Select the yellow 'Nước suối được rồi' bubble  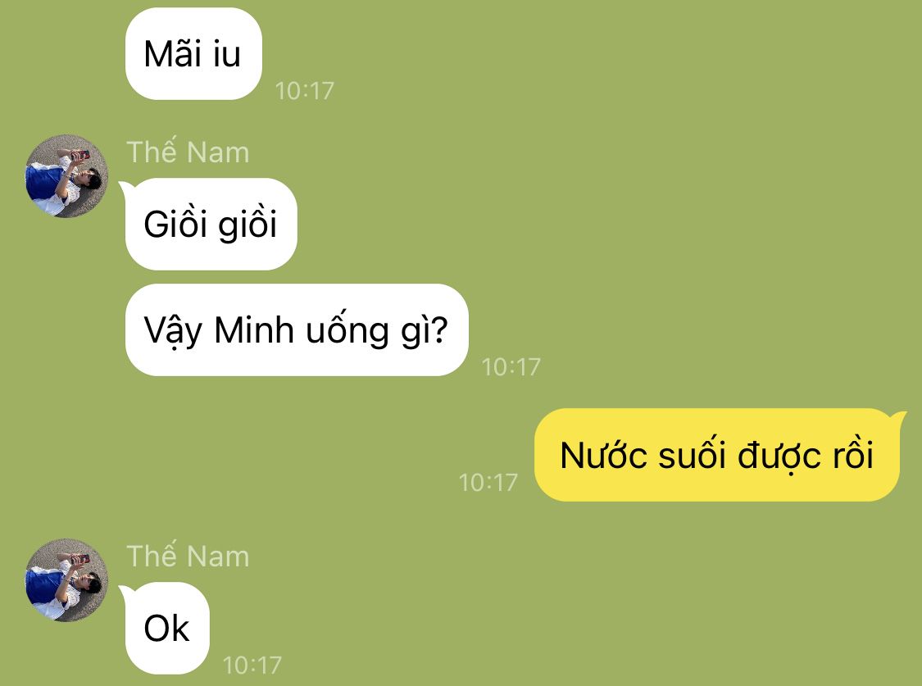[717, 455]
